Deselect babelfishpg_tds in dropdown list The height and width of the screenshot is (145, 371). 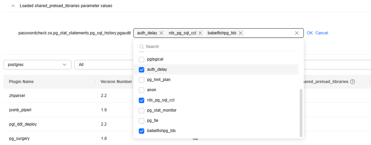point(142,131)
